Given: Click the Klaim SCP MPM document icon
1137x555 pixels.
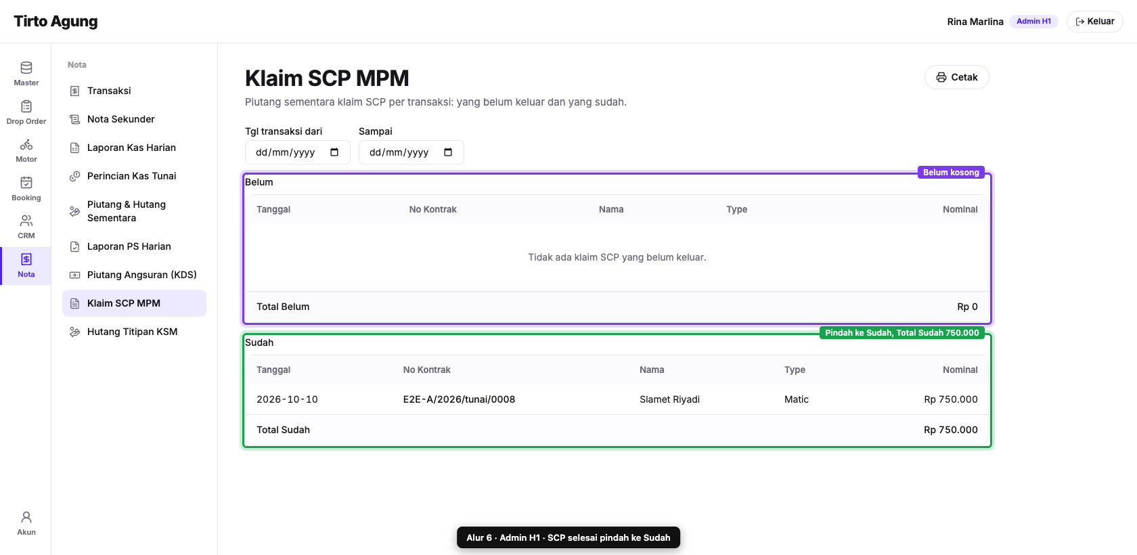Looking at the screenshot, I should 75,303.
